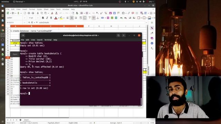Click Format as Percent icon
This screenshot has width=221, height=124.
coord(108,18)
